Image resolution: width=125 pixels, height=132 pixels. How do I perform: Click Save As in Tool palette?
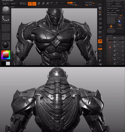tap(118, 2)
